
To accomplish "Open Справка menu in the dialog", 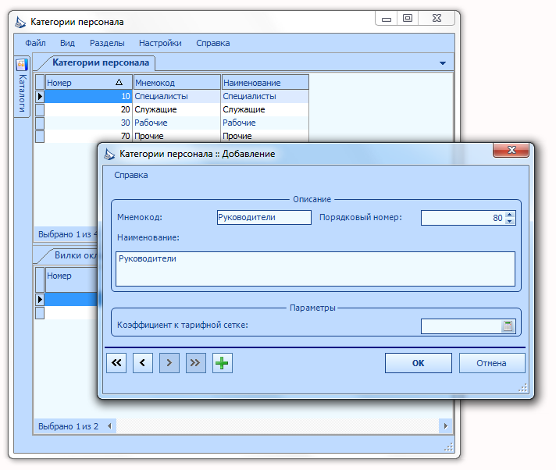I will pyautogui.click(x=131, y=175).
